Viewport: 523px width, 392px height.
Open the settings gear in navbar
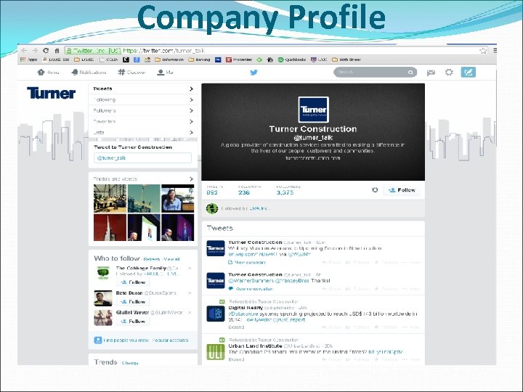[450, 72]
